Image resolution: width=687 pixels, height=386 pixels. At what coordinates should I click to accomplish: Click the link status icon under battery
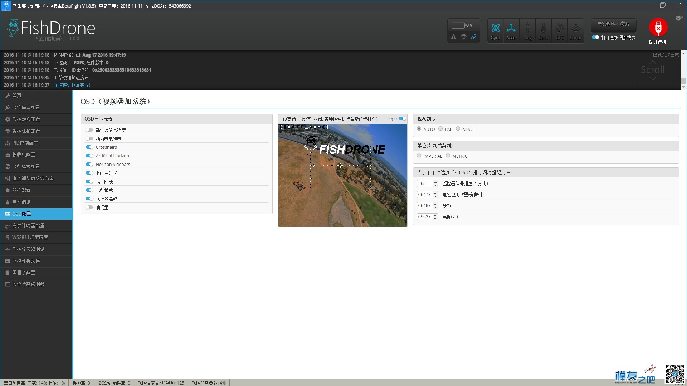[x=474, y=37]
